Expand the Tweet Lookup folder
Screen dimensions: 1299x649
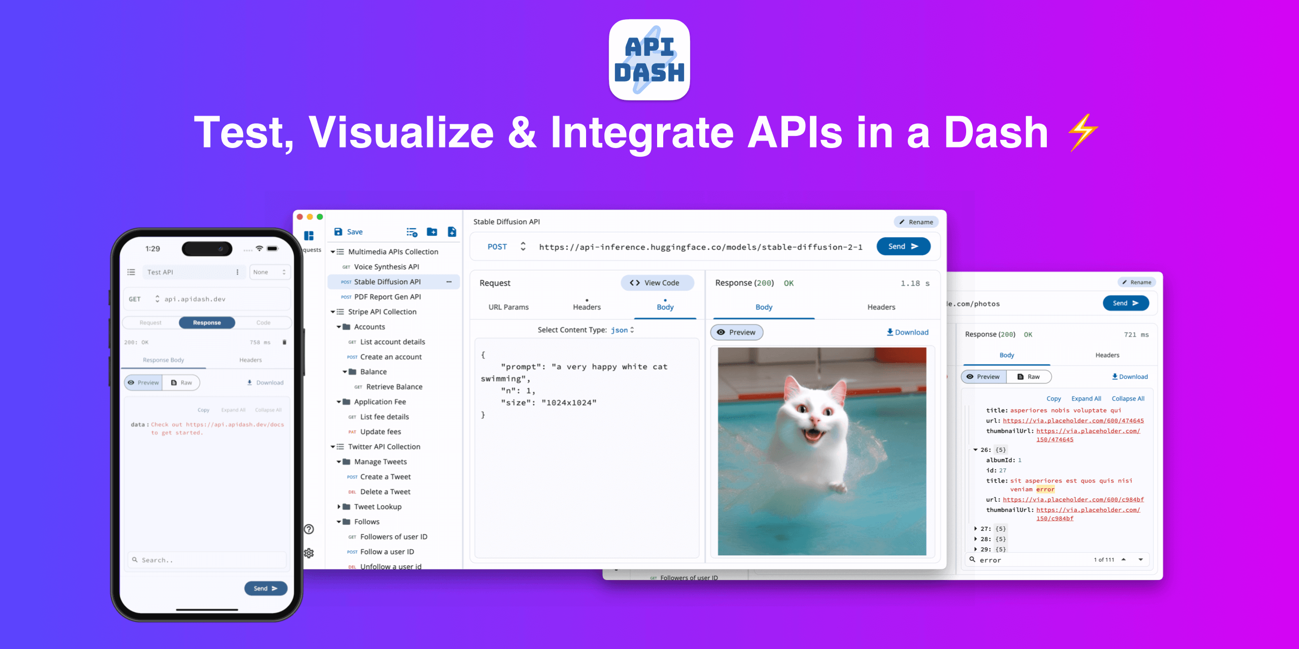pos(340,507)
